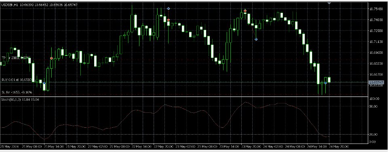
Task: Click the red sell arrow near 21 May 14:00
Action: point(51,59)
